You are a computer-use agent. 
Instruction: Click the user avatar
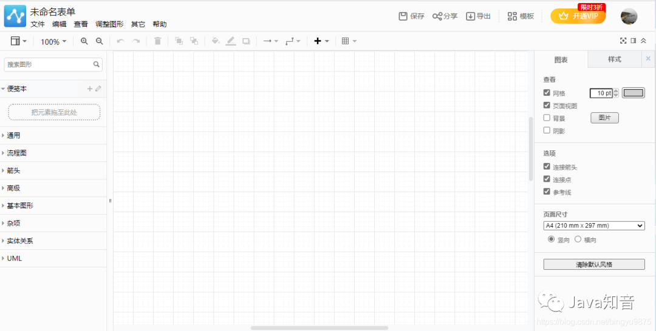(x=629, y=16)
